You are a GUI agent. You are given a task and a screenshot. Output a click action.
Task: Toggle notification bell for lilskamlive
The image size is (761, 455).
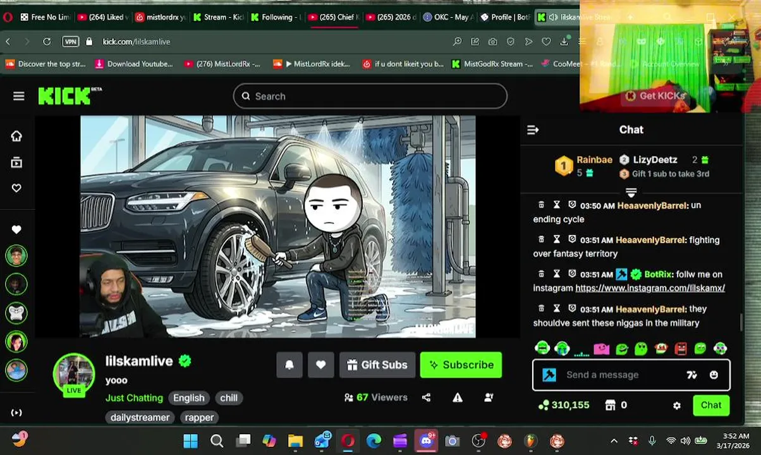click(x=289, y=365)
